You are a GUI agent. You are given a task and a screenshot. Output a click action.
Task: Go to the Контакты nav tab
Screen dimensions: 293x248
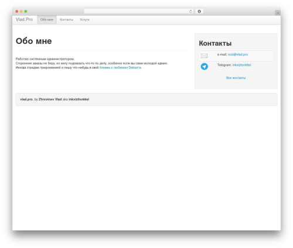[x=66, y=20]
